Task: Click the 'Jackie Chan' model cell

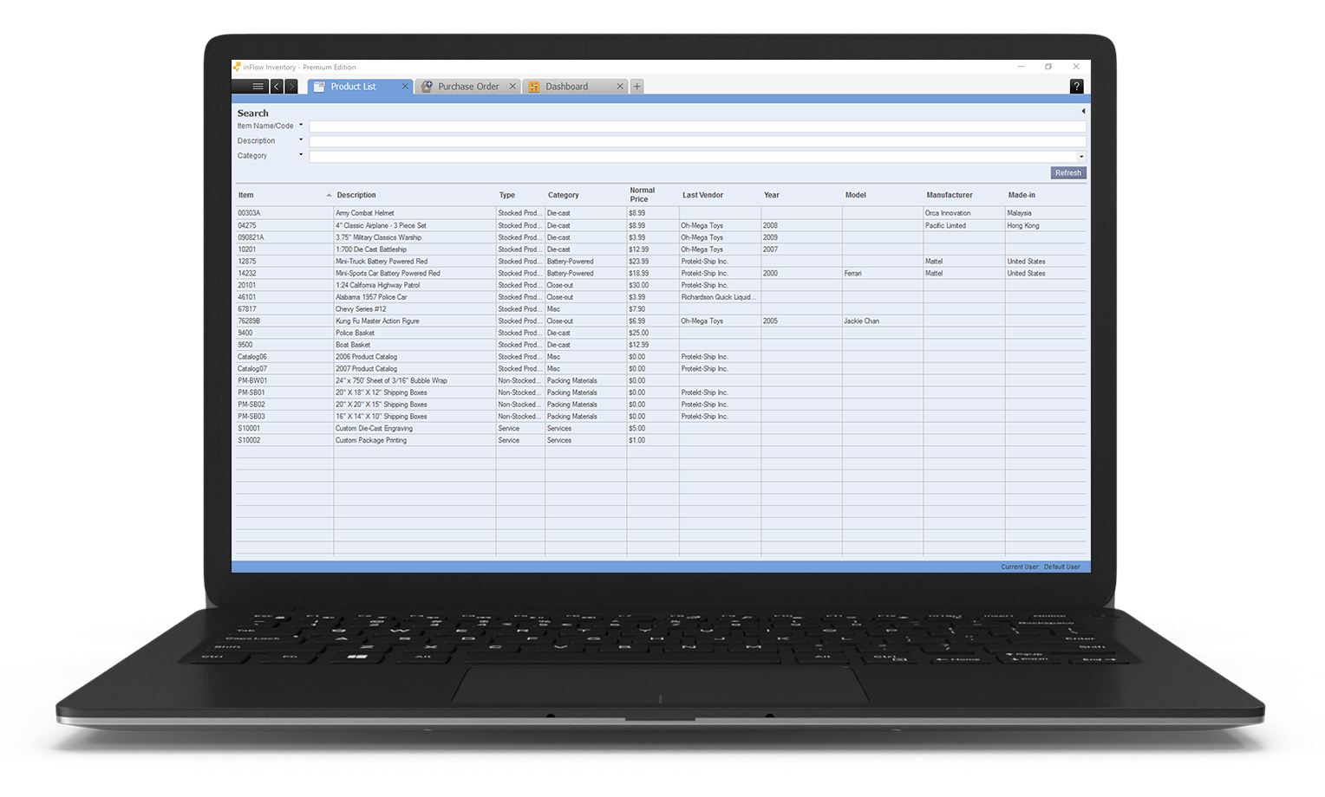Action: (x=883, y=321)
